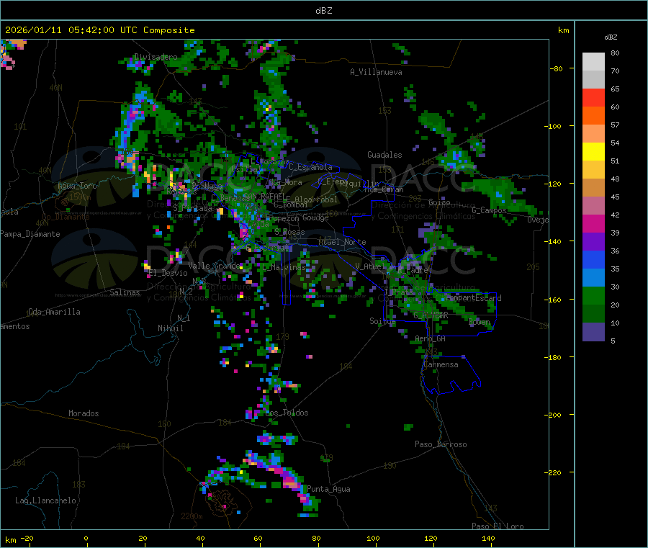Click the Paso_Barroso label

tap(441, 444)
